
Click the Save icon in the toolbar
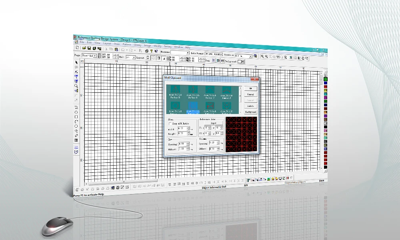pos(89,48)
